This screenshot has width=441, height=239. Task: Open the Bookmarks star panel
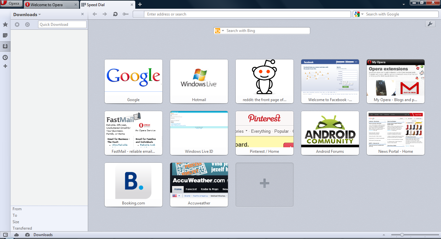pyautogui.click(x=5, y=25)
